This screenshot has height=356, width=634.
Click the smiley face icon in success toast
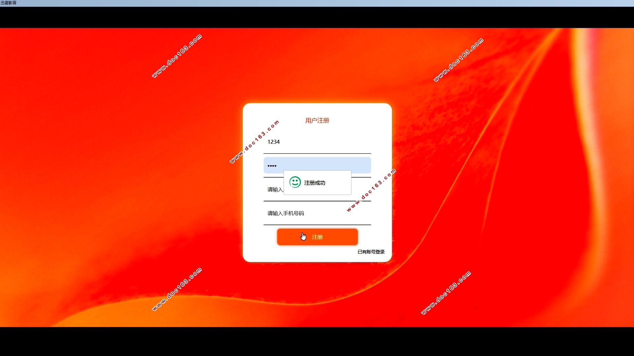tap(295, 182)
